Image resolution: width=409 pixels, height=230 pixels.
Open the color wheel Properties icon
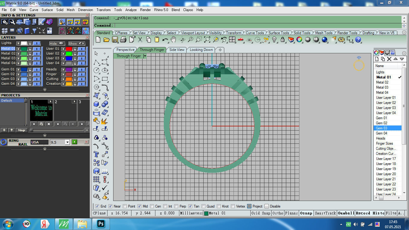pos(299,40)
